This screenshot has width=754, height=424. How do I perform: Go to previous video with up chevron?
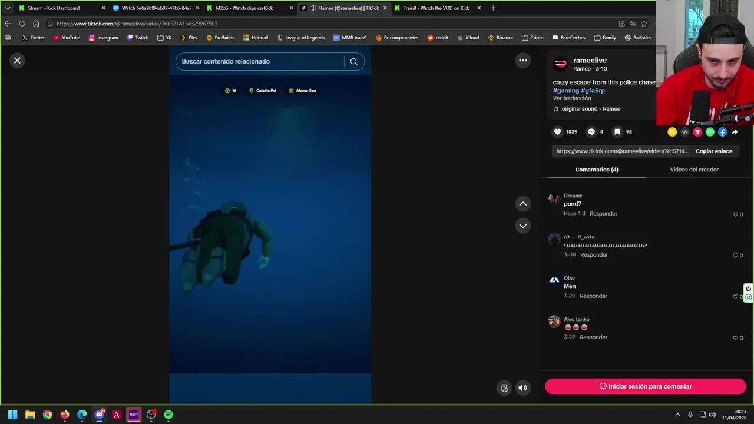pyautogui.click(x=522, y=204)
